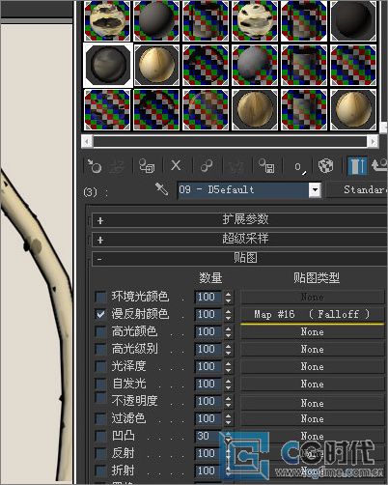Screen dimensions: 388x485
Task: Click the spinner arrows for 环境光颜色 amount
Action: [228, 297]
